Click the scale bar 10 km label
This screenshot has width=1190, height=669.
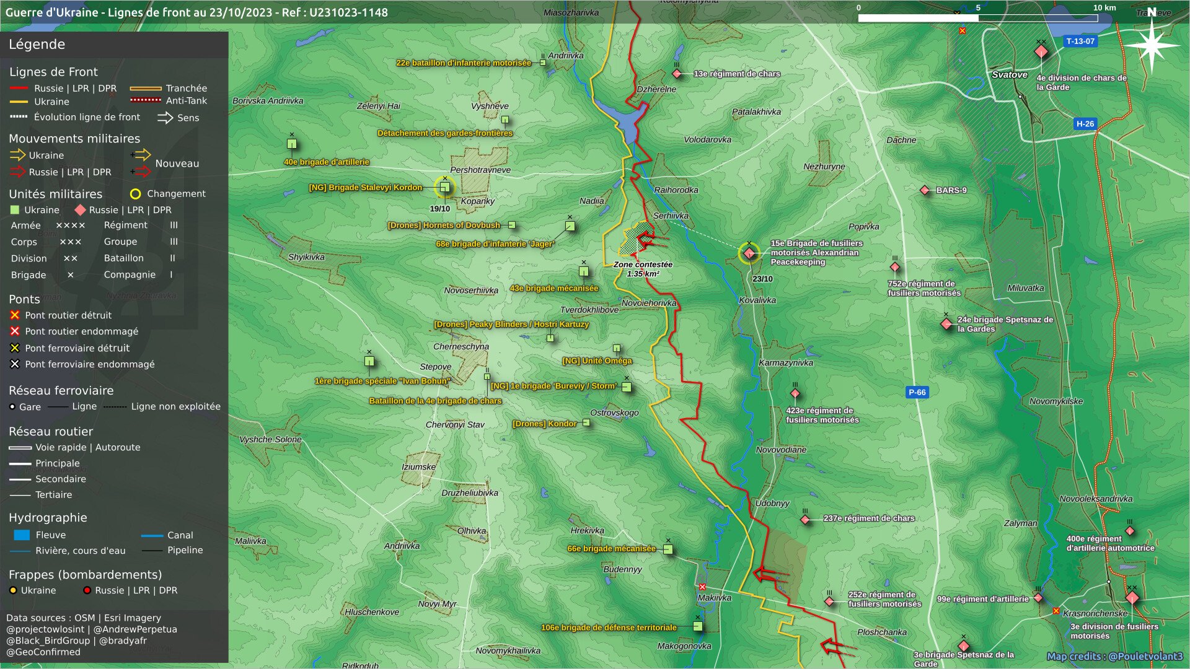tap(1104, 8)
